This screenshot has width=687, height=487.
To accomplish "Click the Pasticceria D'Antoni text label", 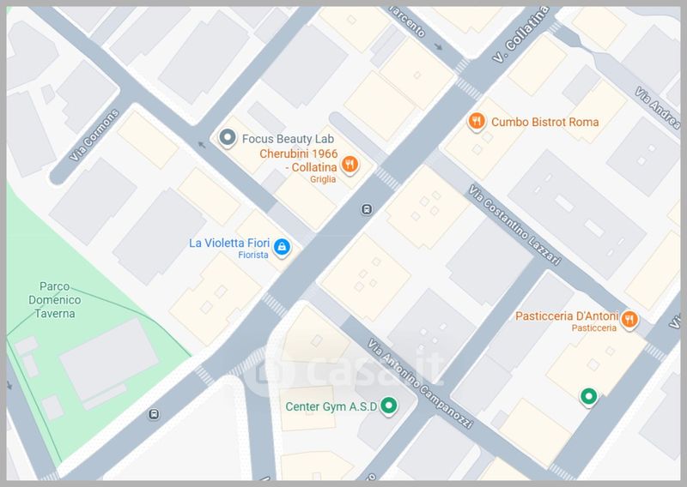I will (567, 316).
